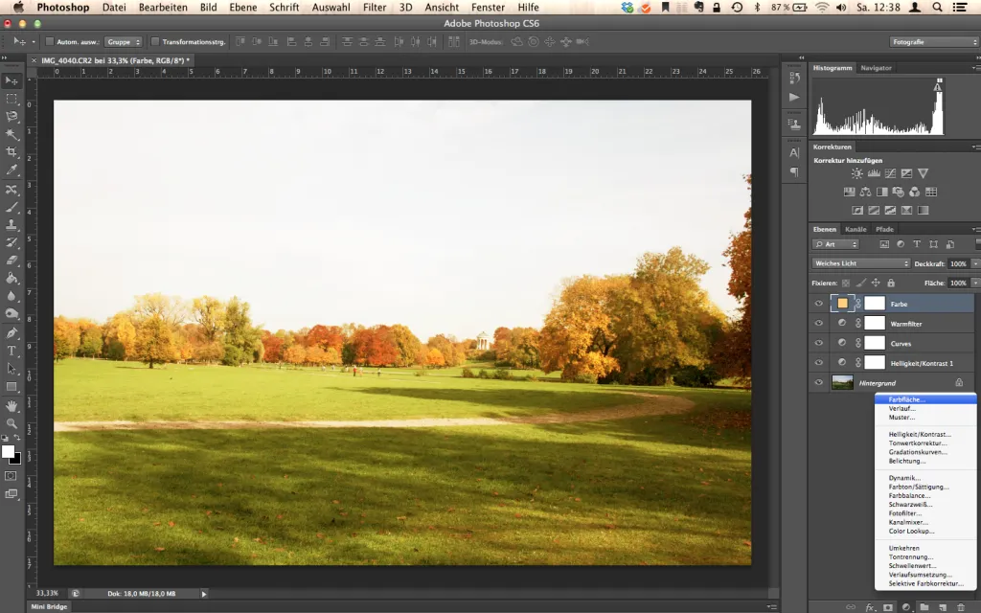Screen dimensions: 981x613
Task: Switch to the Kanäle tab
Action: tap(856, 229)
